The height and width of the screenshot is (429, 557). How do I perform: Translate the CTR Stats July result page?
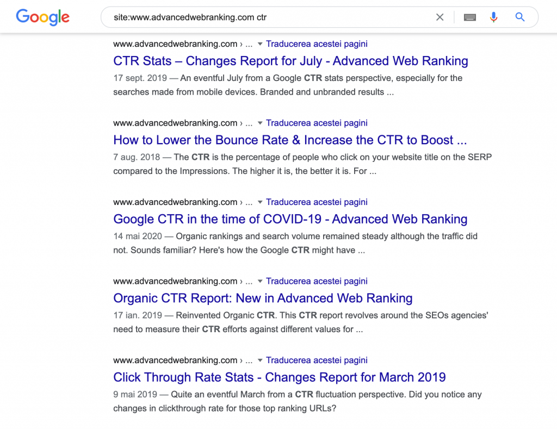click(317, 44)
